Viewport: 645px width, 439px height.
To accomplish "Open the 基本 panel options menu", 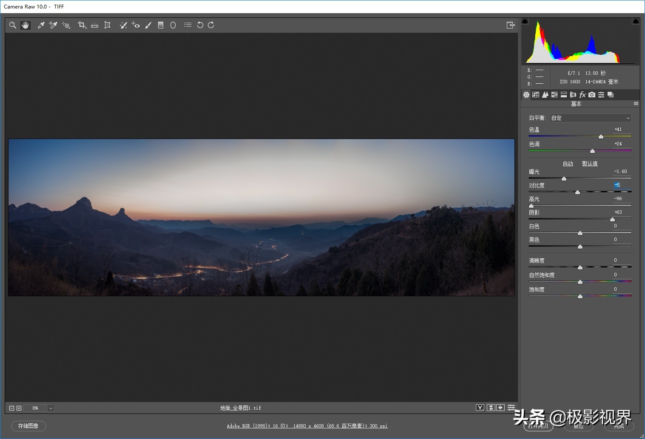I will [x=636, y=104].
